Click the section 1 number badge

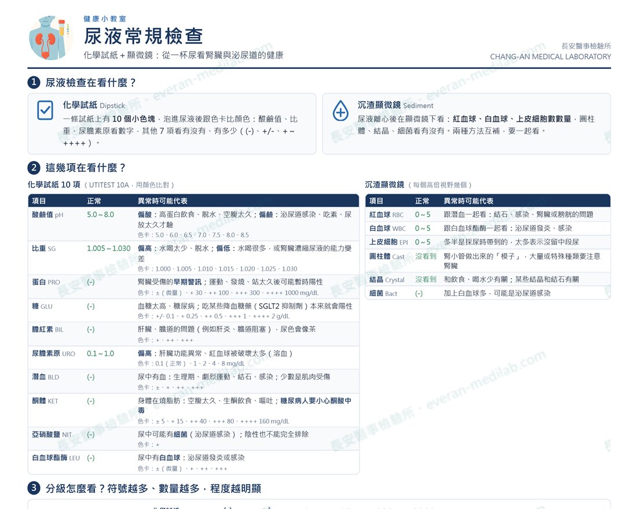pos(34,82)
